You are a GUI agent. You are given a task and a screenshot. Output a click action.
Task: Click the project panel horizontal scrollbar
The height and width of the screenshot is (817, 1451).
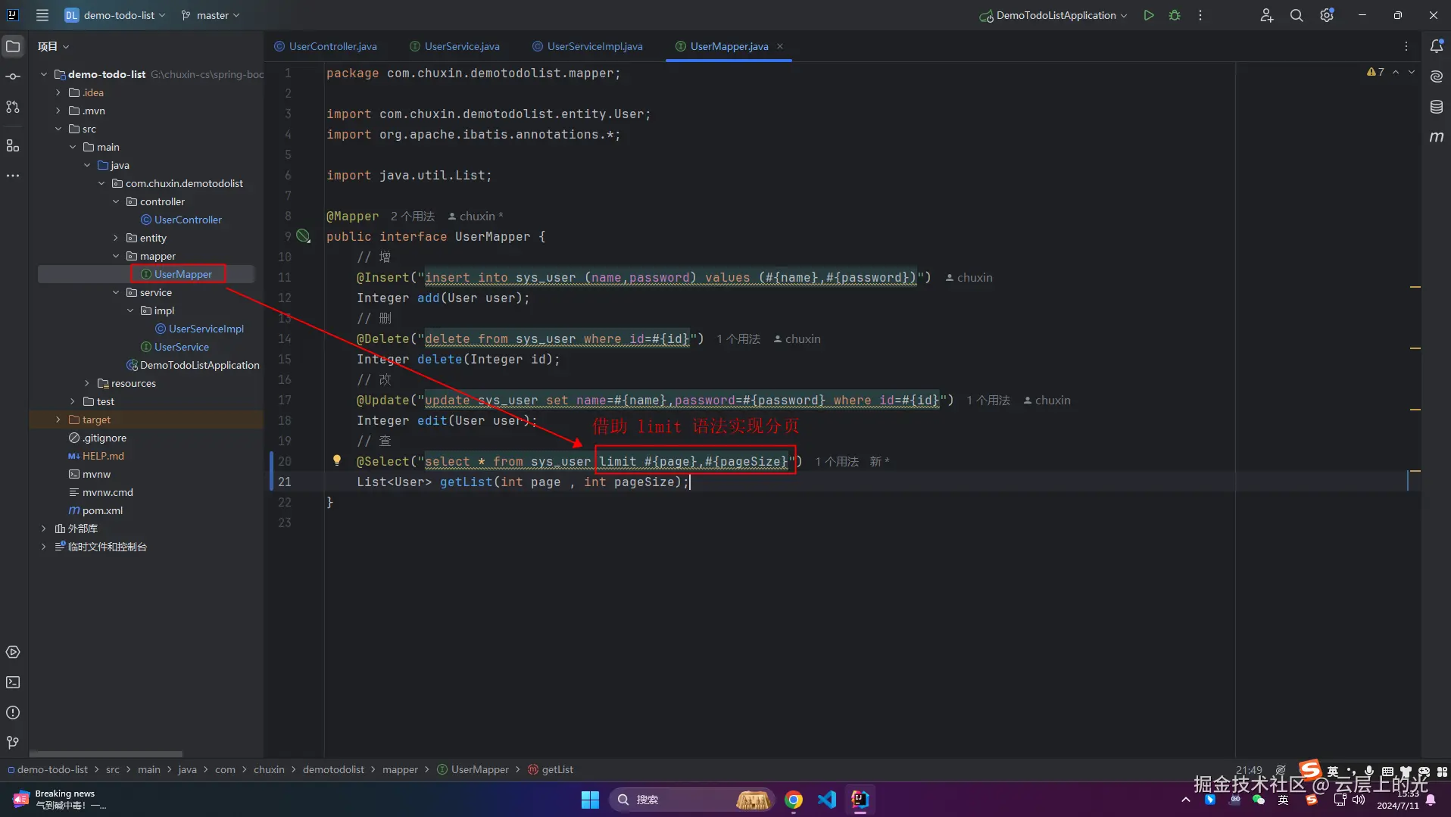pos(106,754)
